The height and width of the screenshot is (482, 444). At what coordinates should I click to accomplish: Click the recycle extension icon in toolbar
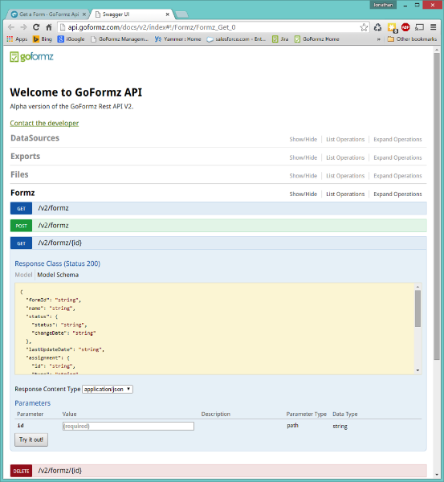(x=377, y=27)
